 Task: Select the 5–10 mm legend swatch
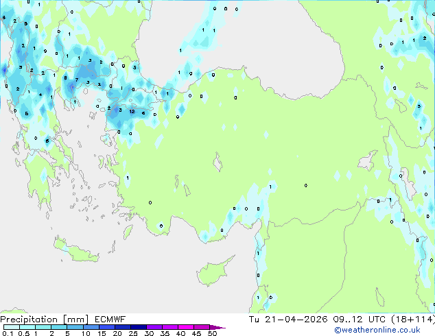(75, 327)
